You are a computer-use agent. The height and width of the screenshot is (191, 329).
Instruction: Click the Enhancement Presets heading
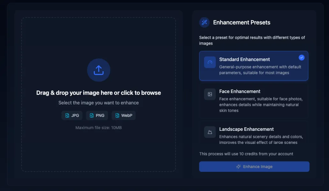(x=242, y=23)
